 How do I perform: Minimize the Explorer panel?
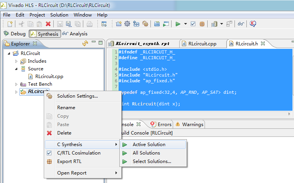click(x=93, y=43)
